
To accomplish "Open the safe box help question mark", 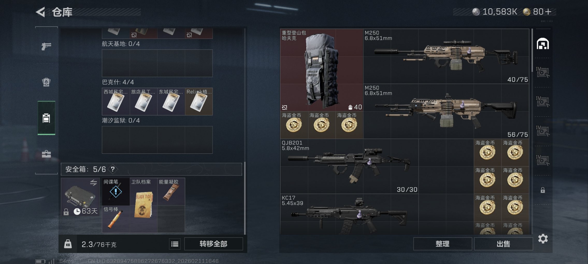I will [x=113, y=169].
